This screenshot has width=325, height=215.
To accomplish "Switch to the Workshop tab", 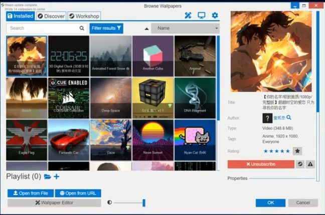I will click(x=84, y=16).
